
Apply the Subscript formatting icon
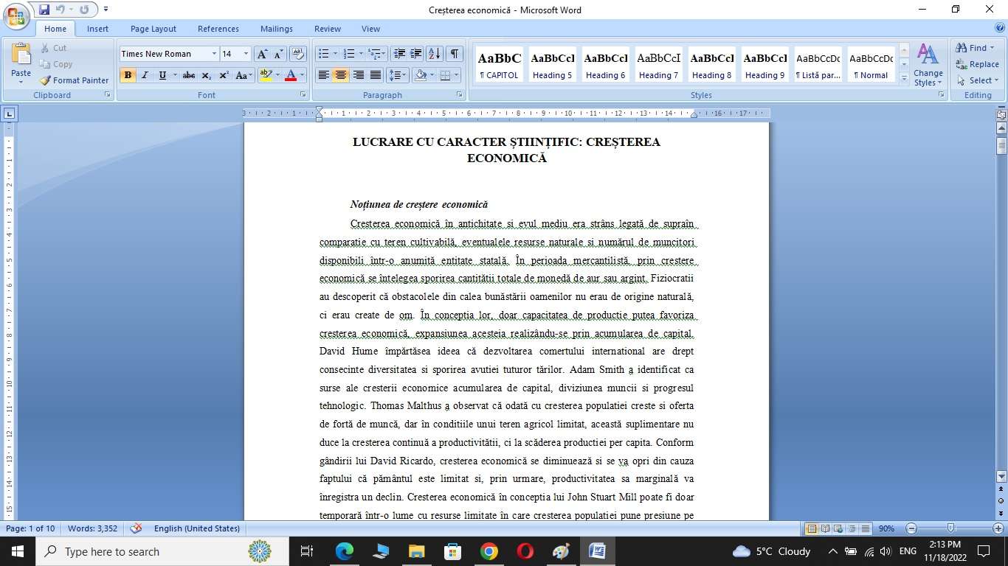(207, 75)
